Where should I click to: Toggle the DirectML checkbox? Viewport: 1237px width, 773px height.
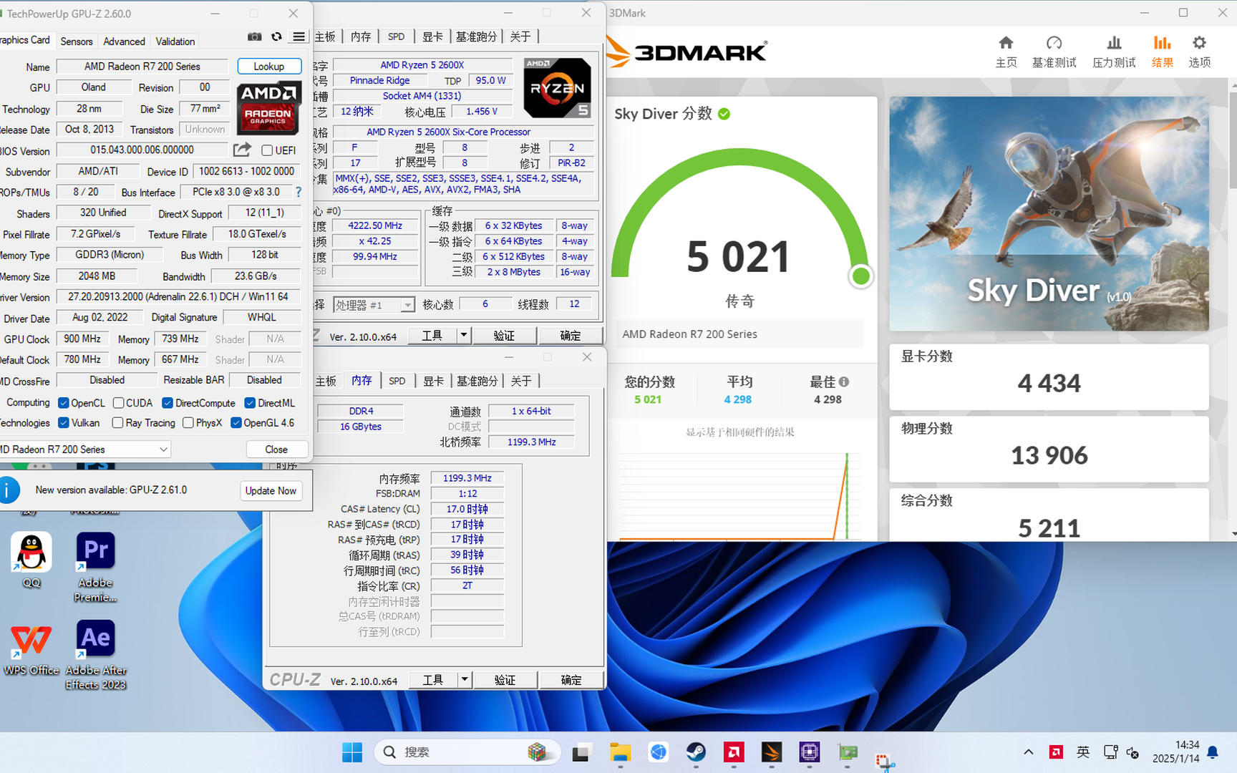pyautogui.click(x=251, y=403)
